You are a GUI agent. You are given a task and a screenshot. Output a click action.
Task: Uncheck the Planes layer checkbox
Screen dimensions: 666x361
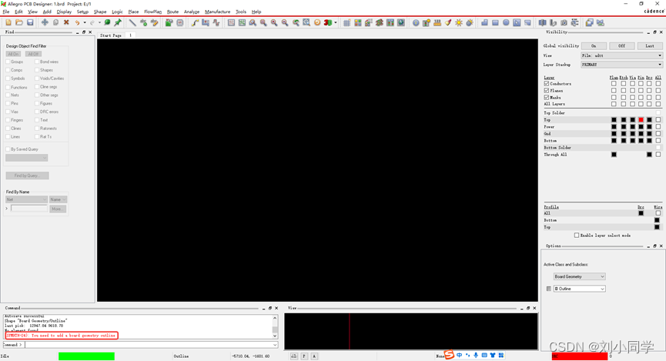point(547,91)
